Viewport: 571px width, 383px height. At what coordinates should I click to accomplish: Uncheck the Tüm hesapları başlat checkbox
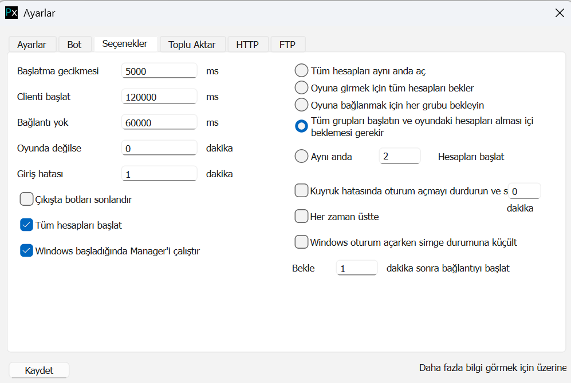coord(26,225)
